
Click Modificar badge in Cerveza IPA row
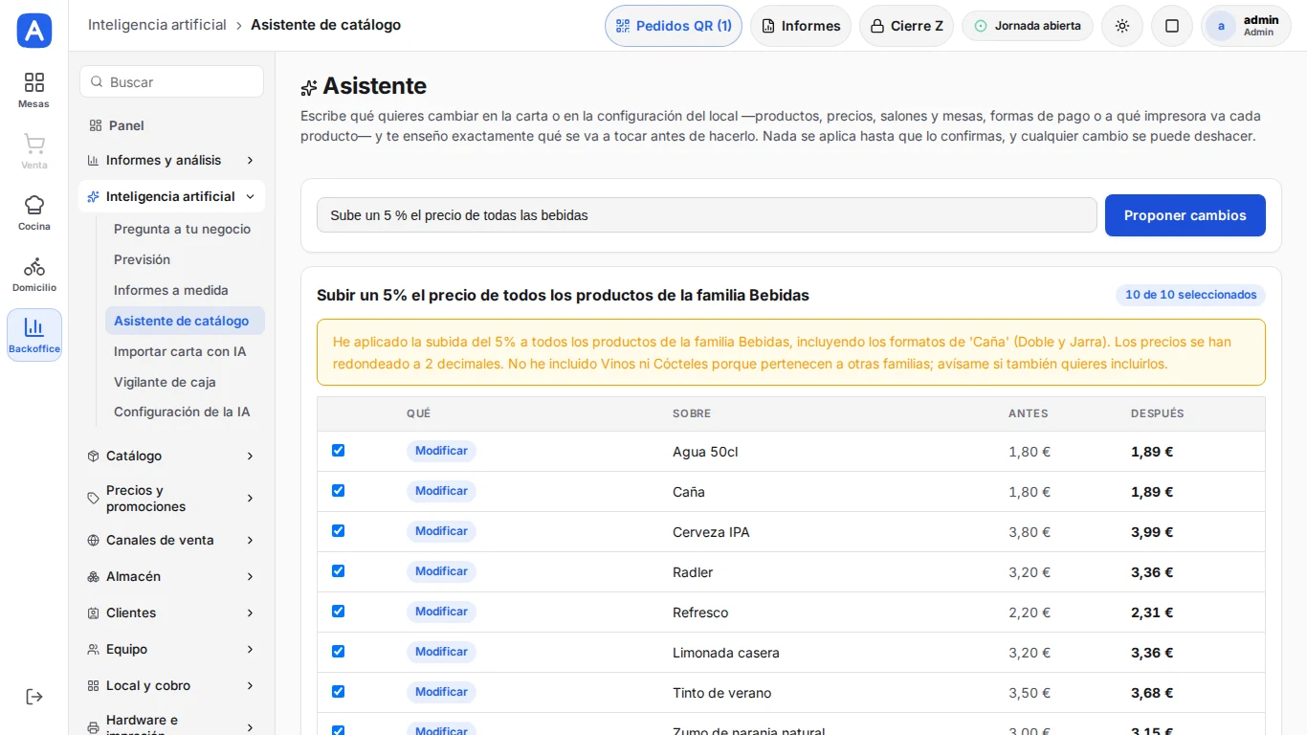coord(441,531)
